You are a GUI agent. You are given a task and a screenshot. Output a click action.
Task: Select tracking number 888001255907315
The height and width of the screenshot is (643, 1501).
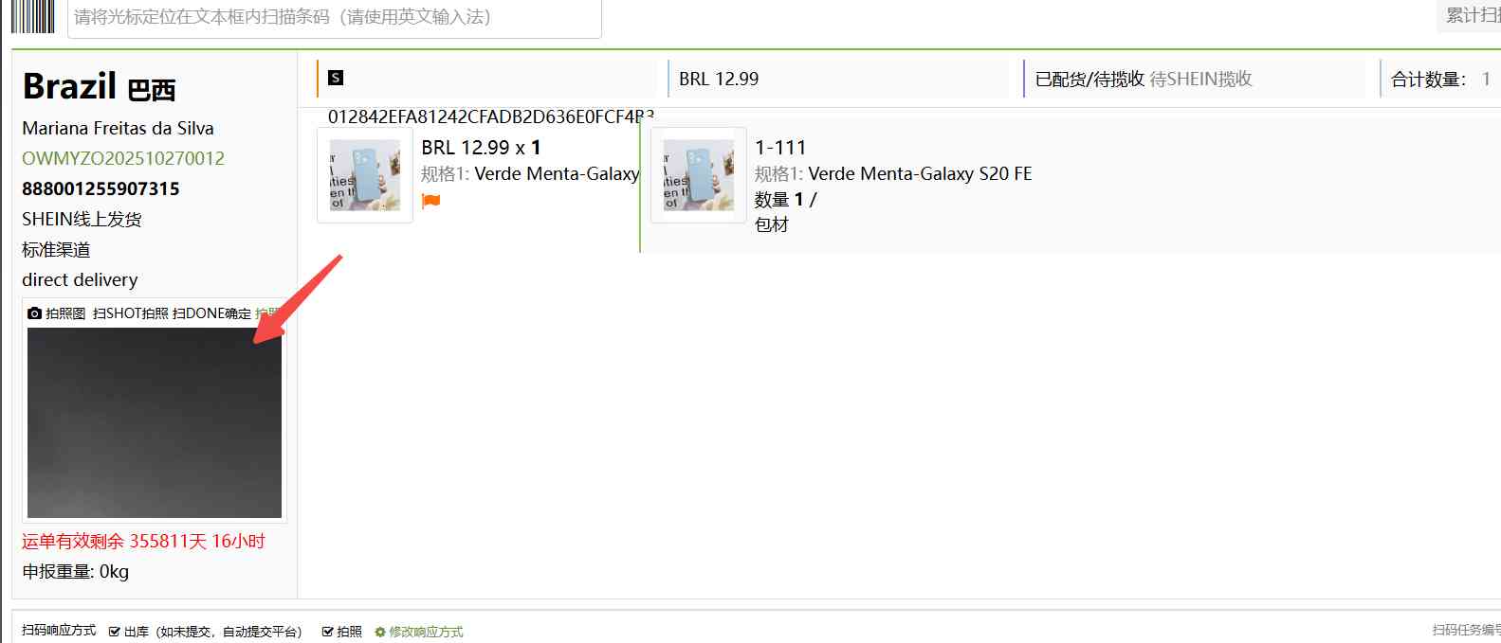[101, 188]
